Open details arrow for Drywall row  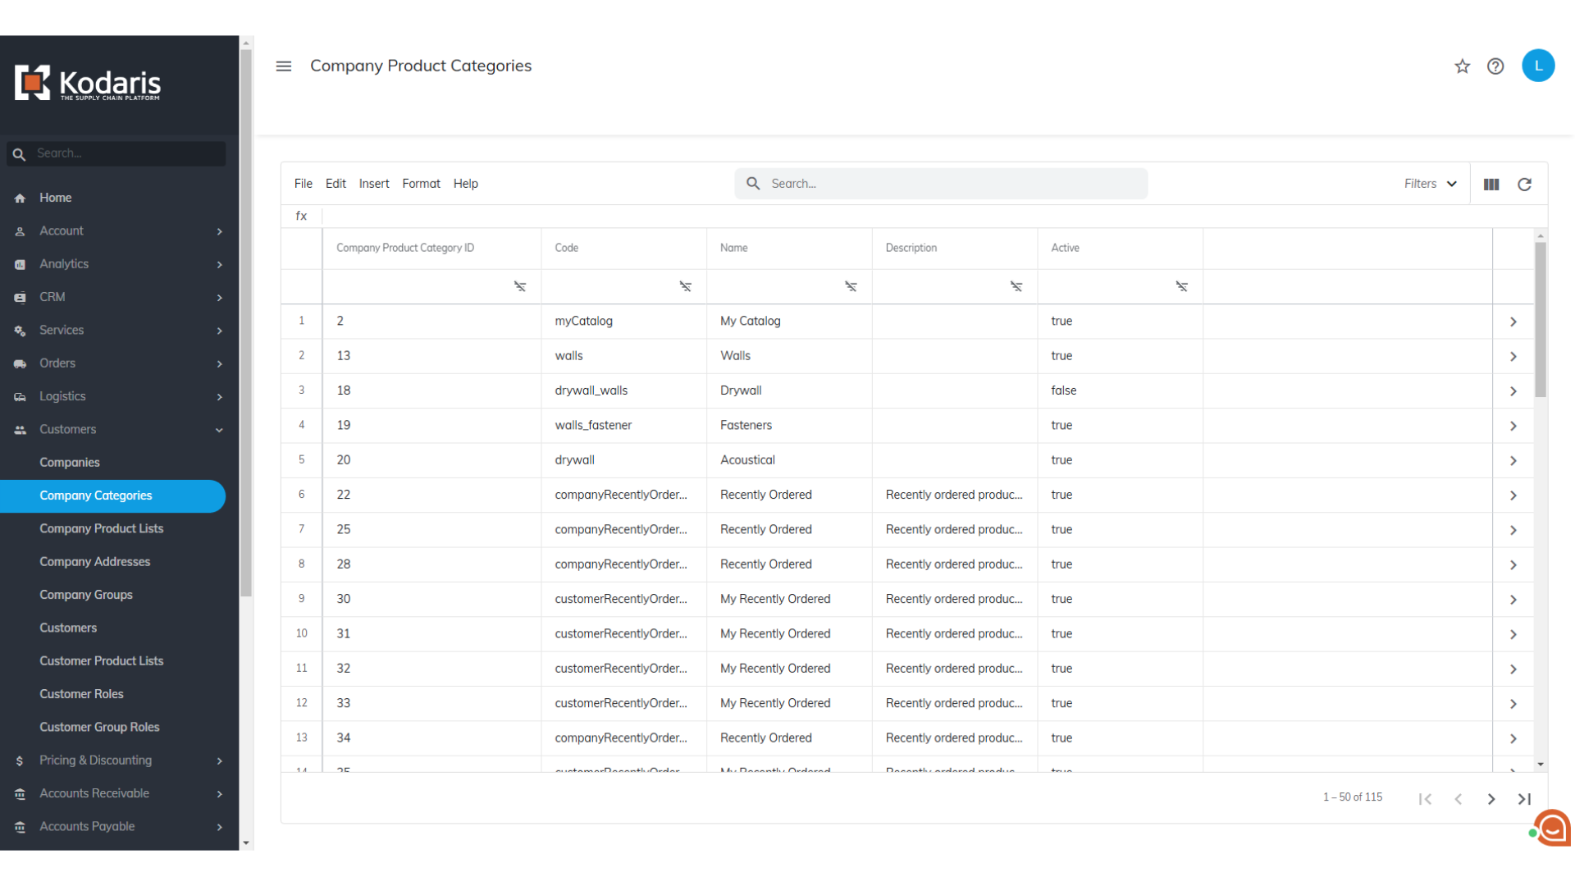[x=1513, y=391]
